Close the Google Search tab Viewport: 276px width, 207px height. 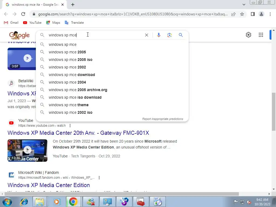63,5
